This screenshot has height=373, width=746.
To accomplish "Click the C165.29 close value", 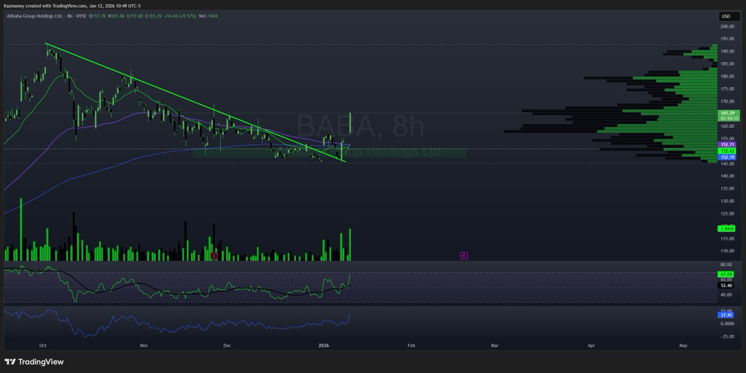I will 154,16.
